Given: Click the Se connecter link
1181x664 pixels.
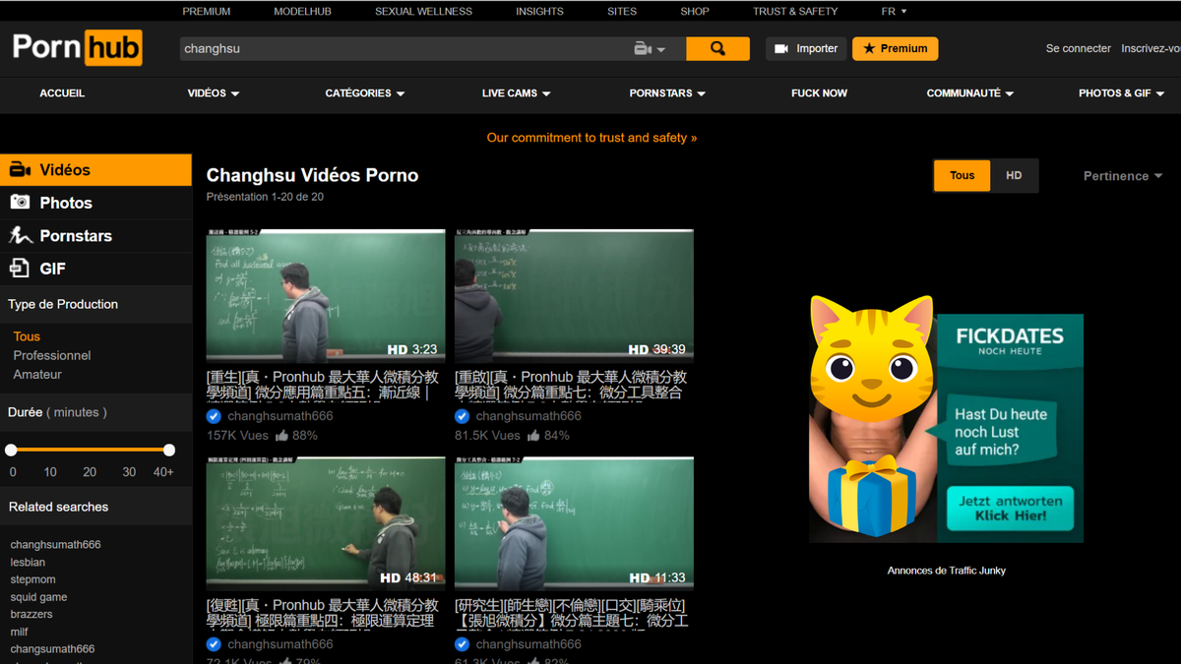Looking at the screenshot, I should click(x=1079, y=48).
